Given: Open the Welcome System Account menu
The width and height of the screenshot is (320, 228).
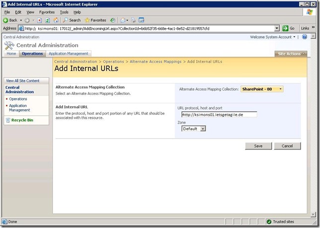Looking at the screenshot, I should [273, 37].
